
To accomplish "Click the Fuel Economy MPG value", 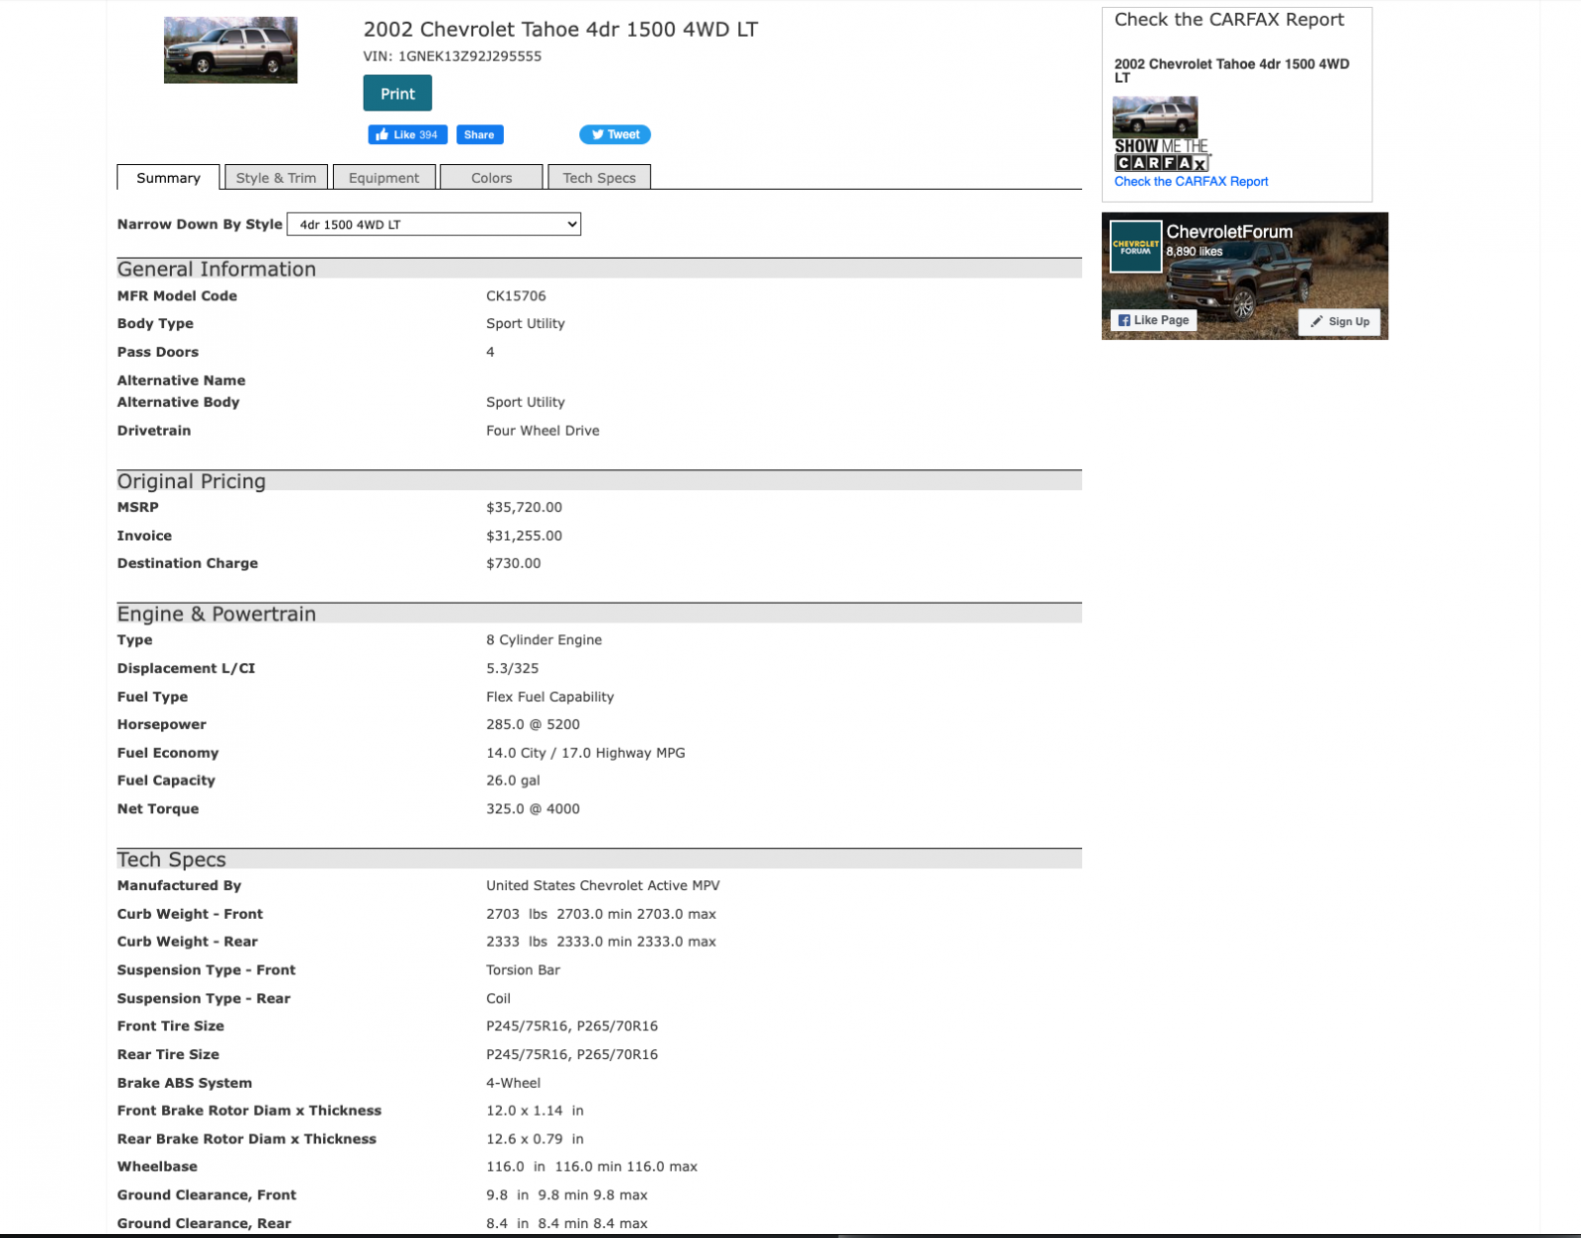I will (585, 753).
